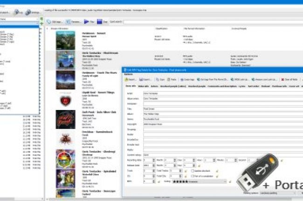Click the small icon after the Release date fields
The width and height of the screenshot is (303, 201).
click(x=199, y=165)
